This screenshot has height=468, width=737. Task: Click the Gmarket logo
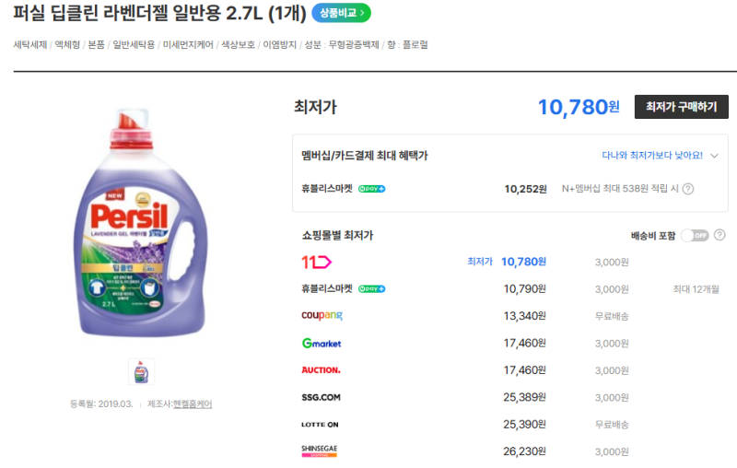tap(322, 344)
